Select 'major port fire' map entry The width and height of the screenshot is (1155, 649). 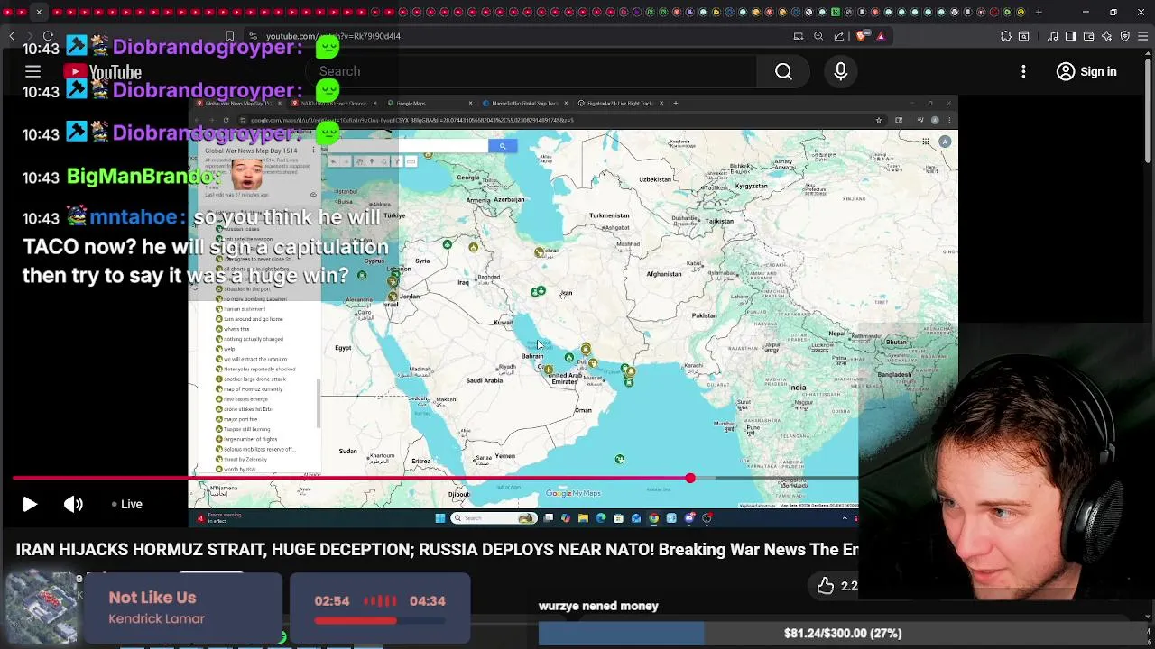(x=240, y=419)
